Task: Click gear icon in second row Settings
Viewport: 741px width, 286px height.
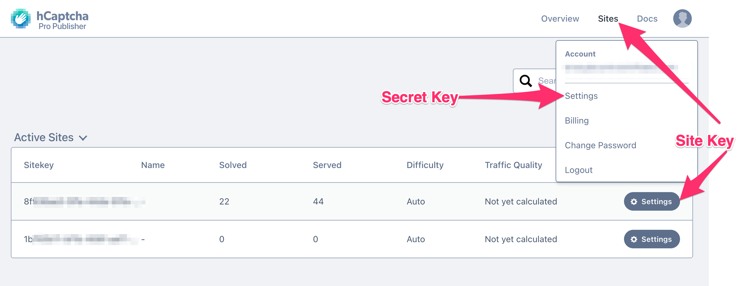Action: [634, 239]
